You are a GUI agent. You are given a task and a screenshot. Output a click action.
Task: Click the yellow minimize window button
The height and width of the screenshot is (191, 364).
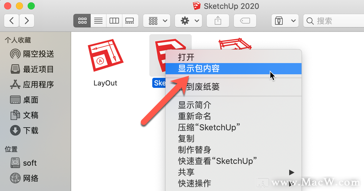click(x=19, y=6)
